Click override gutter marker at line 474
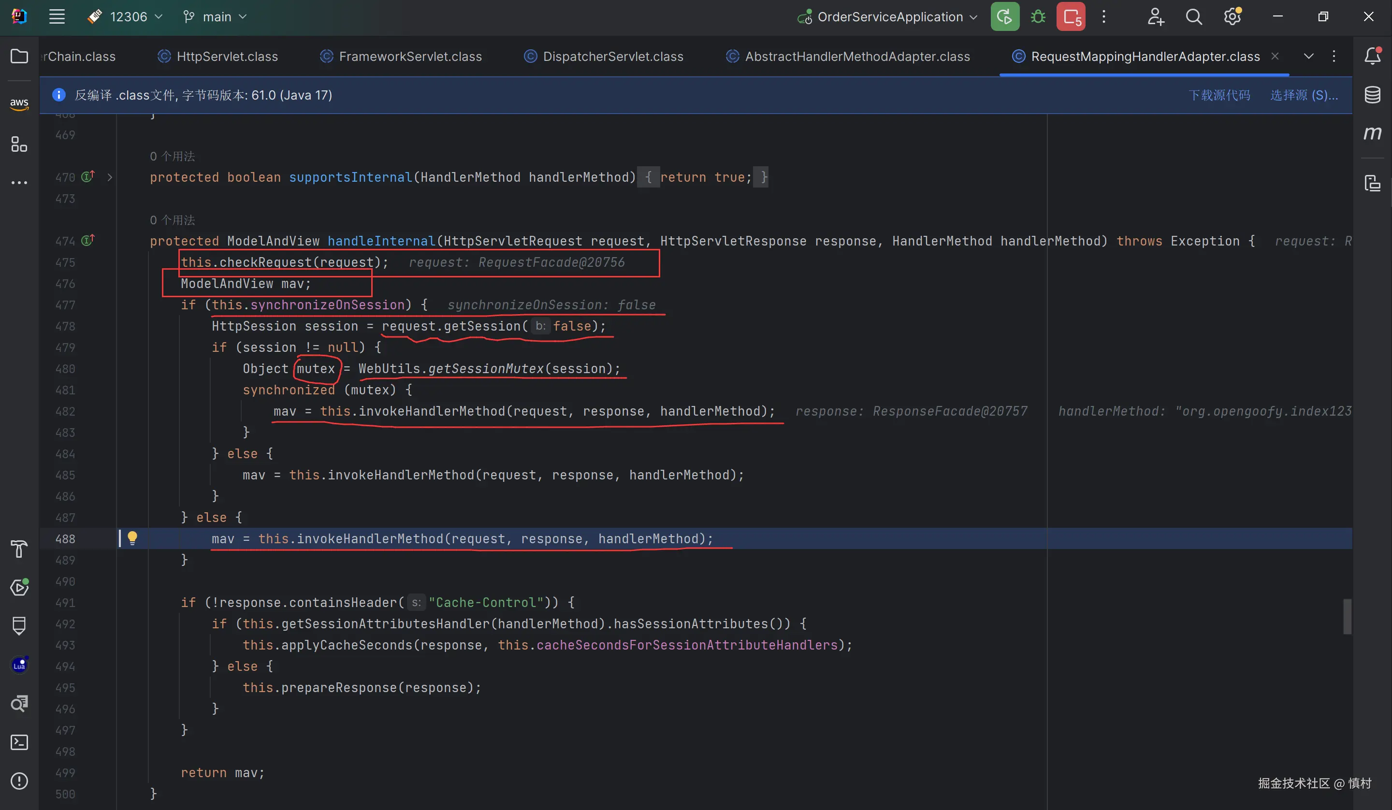This screenshot has width=1392, height=810. point(88,240)
